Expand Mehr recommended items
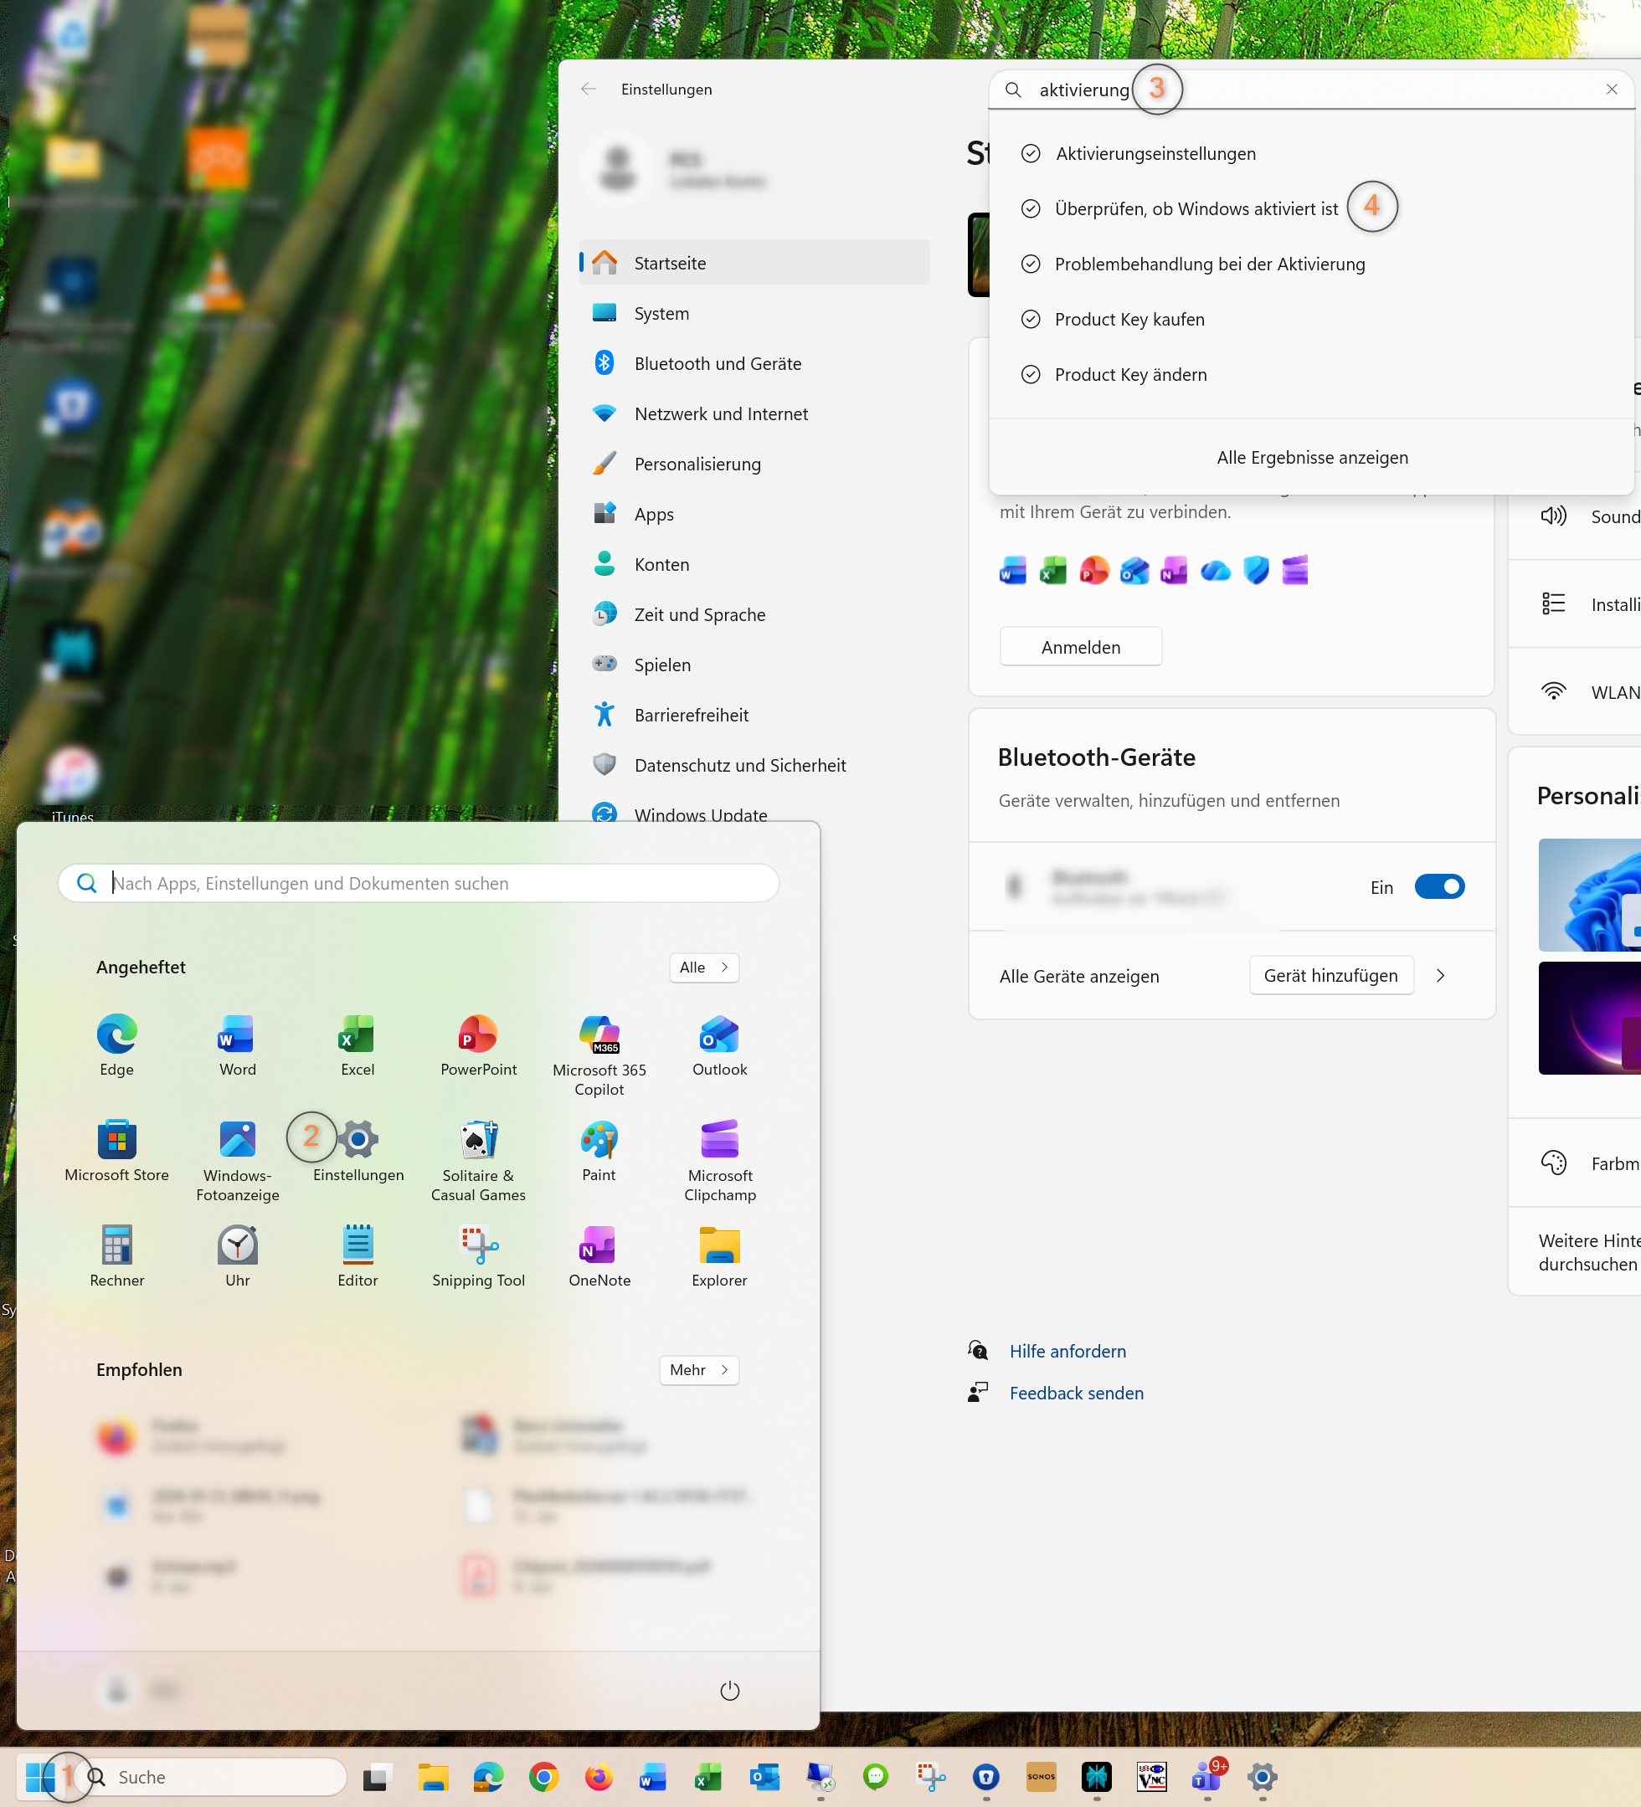This screenshot has height=1807, width=1641. point(698,1369)
